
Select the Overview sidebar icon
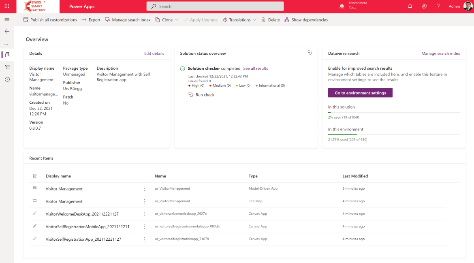(7, 55)
